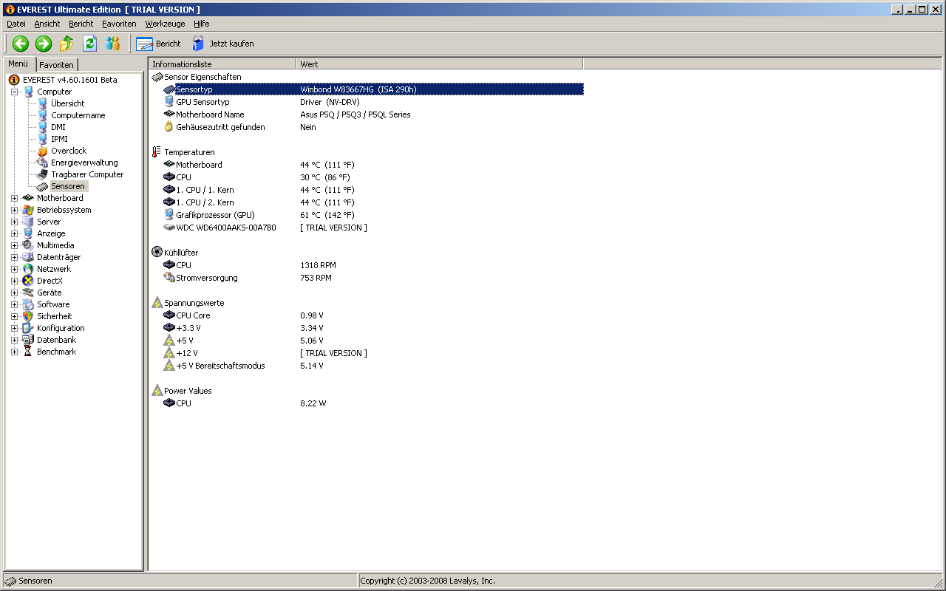Select Energieverwaltung in the tree
This screenshot has height=591, width=946.
(84, 163)
